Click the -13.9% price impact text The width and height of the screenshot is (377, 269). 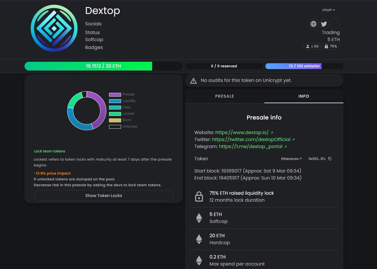(x=52, y=173)
